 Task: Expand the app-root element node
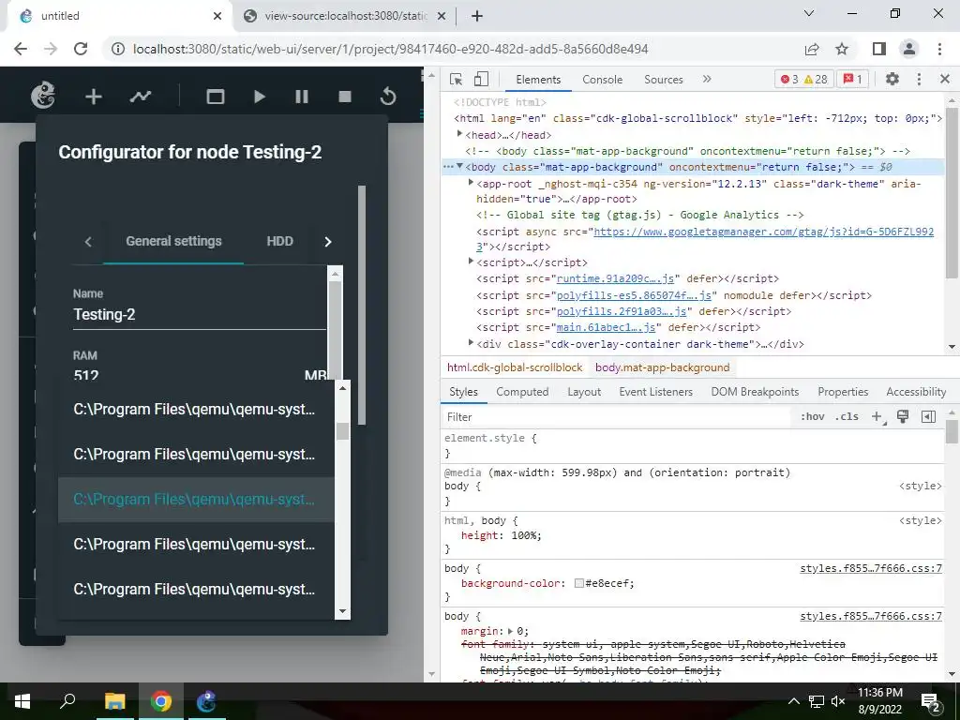(x=471, y=183)
